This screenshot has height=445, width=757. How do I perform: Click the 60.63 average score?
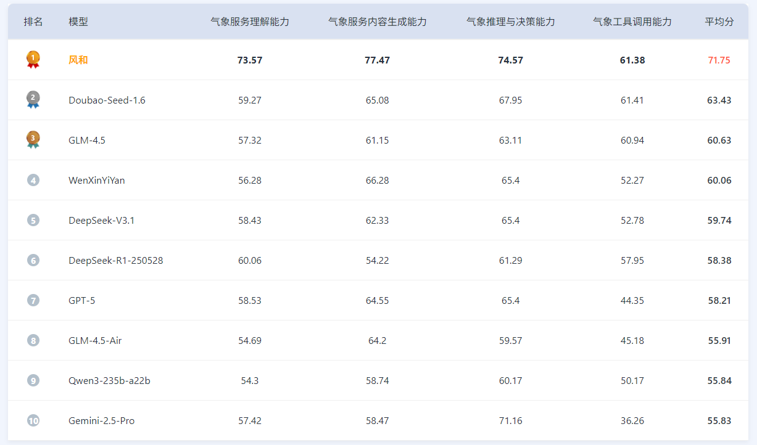coord(719,140)
